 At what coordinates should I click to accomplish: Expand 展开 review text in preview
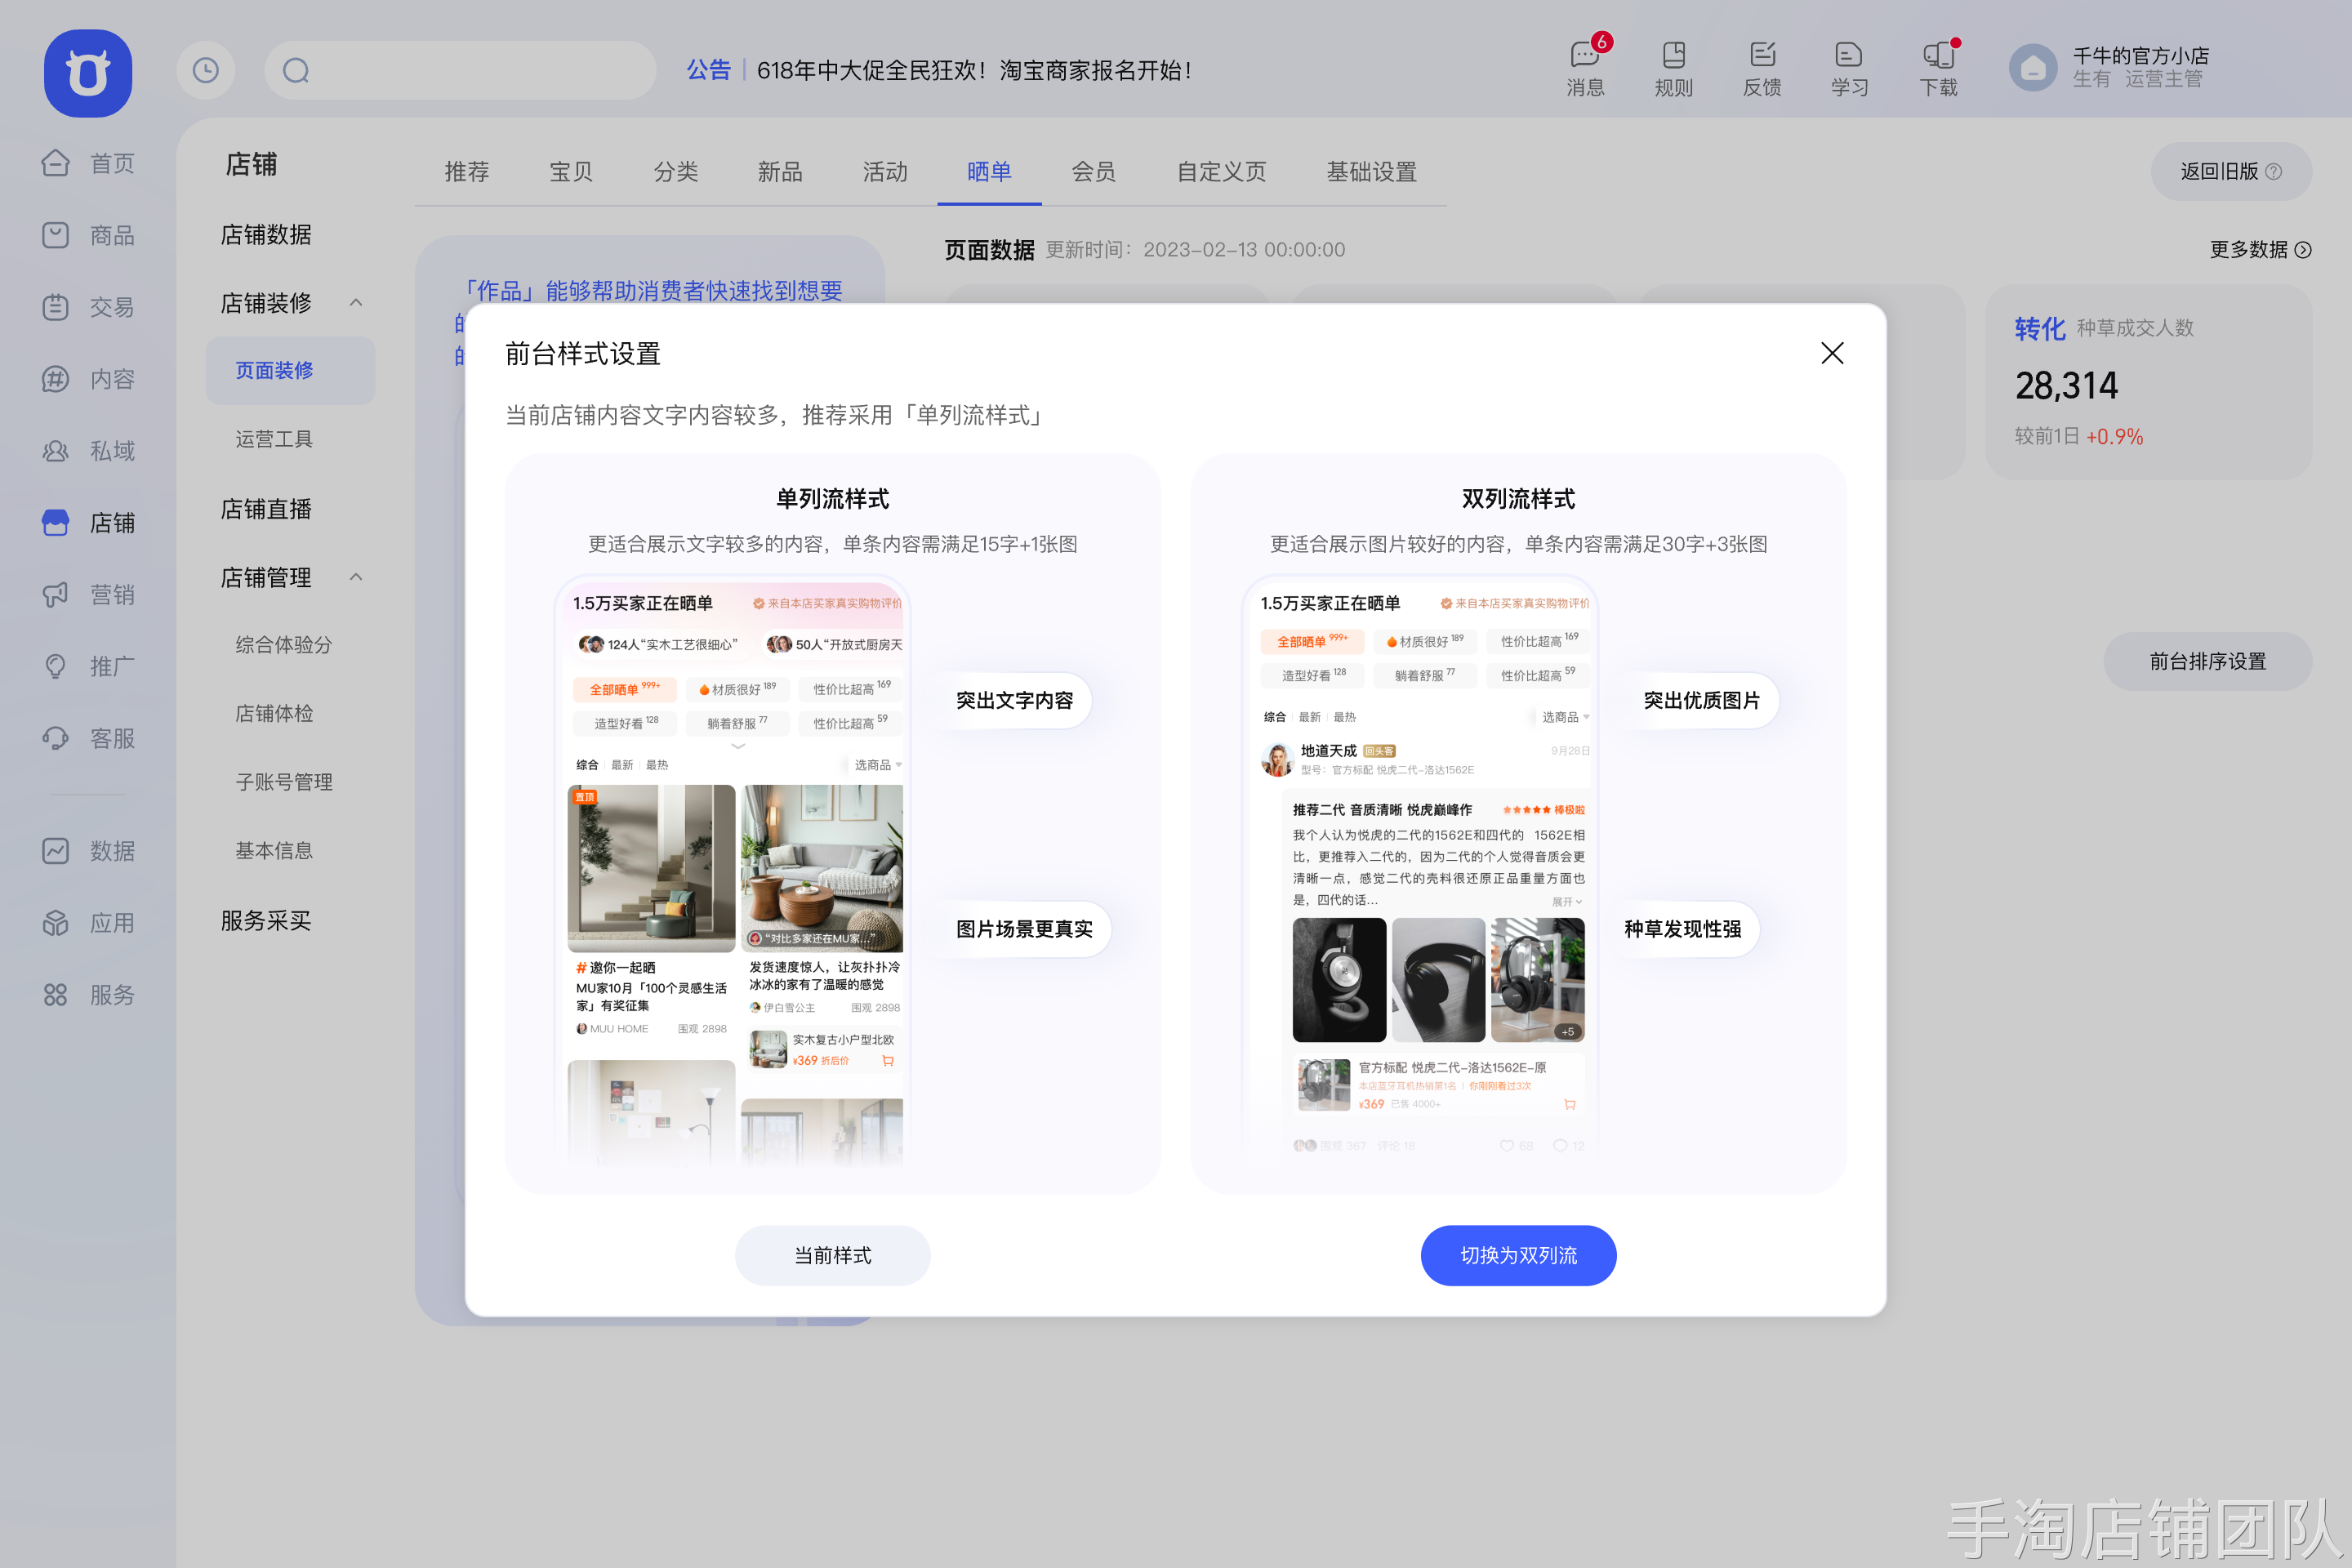coord(1567,902)
